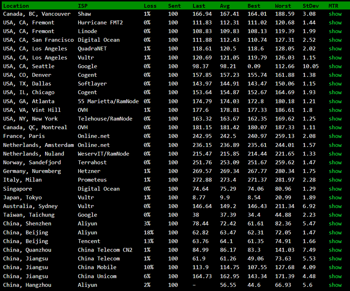The height and width of the screenshot is (291, 350).
Task: Click the Best column header
Action: (254, 6)
